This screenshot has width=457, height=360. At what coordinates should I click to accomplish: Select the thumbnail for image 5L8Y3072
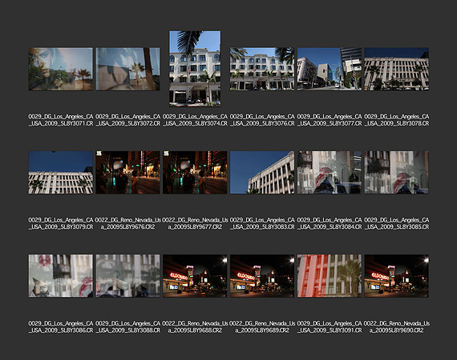coord(128,69)
